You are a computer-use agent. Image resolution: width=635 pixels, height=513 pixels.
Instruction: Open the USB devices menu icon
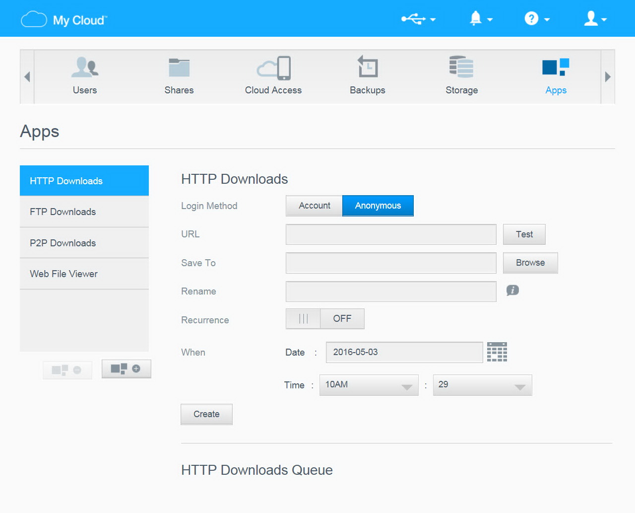(418, 19)
